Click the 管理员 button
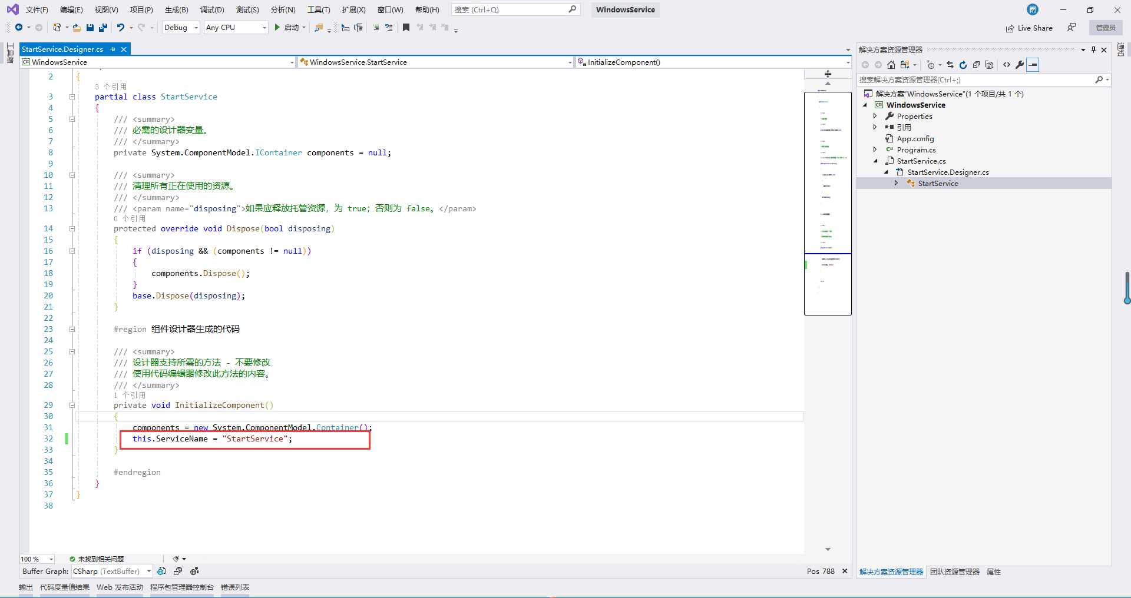This screenshot has width=1131, height=598. [1106, 28]
